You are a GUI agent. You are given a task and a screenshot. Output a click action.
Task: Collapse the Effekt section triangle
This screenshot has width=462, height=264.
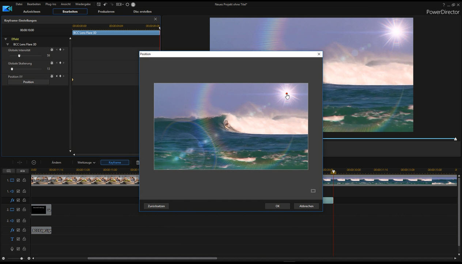pyautogui.click(x=6, y=39)
